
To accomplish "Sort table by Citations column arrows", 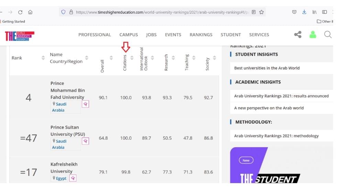I will (132, 58).
